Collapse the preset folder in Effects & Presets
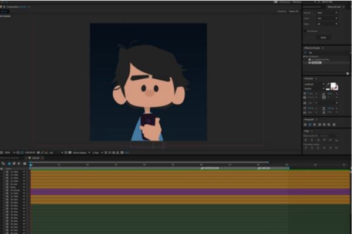 [x=304, y=56]
